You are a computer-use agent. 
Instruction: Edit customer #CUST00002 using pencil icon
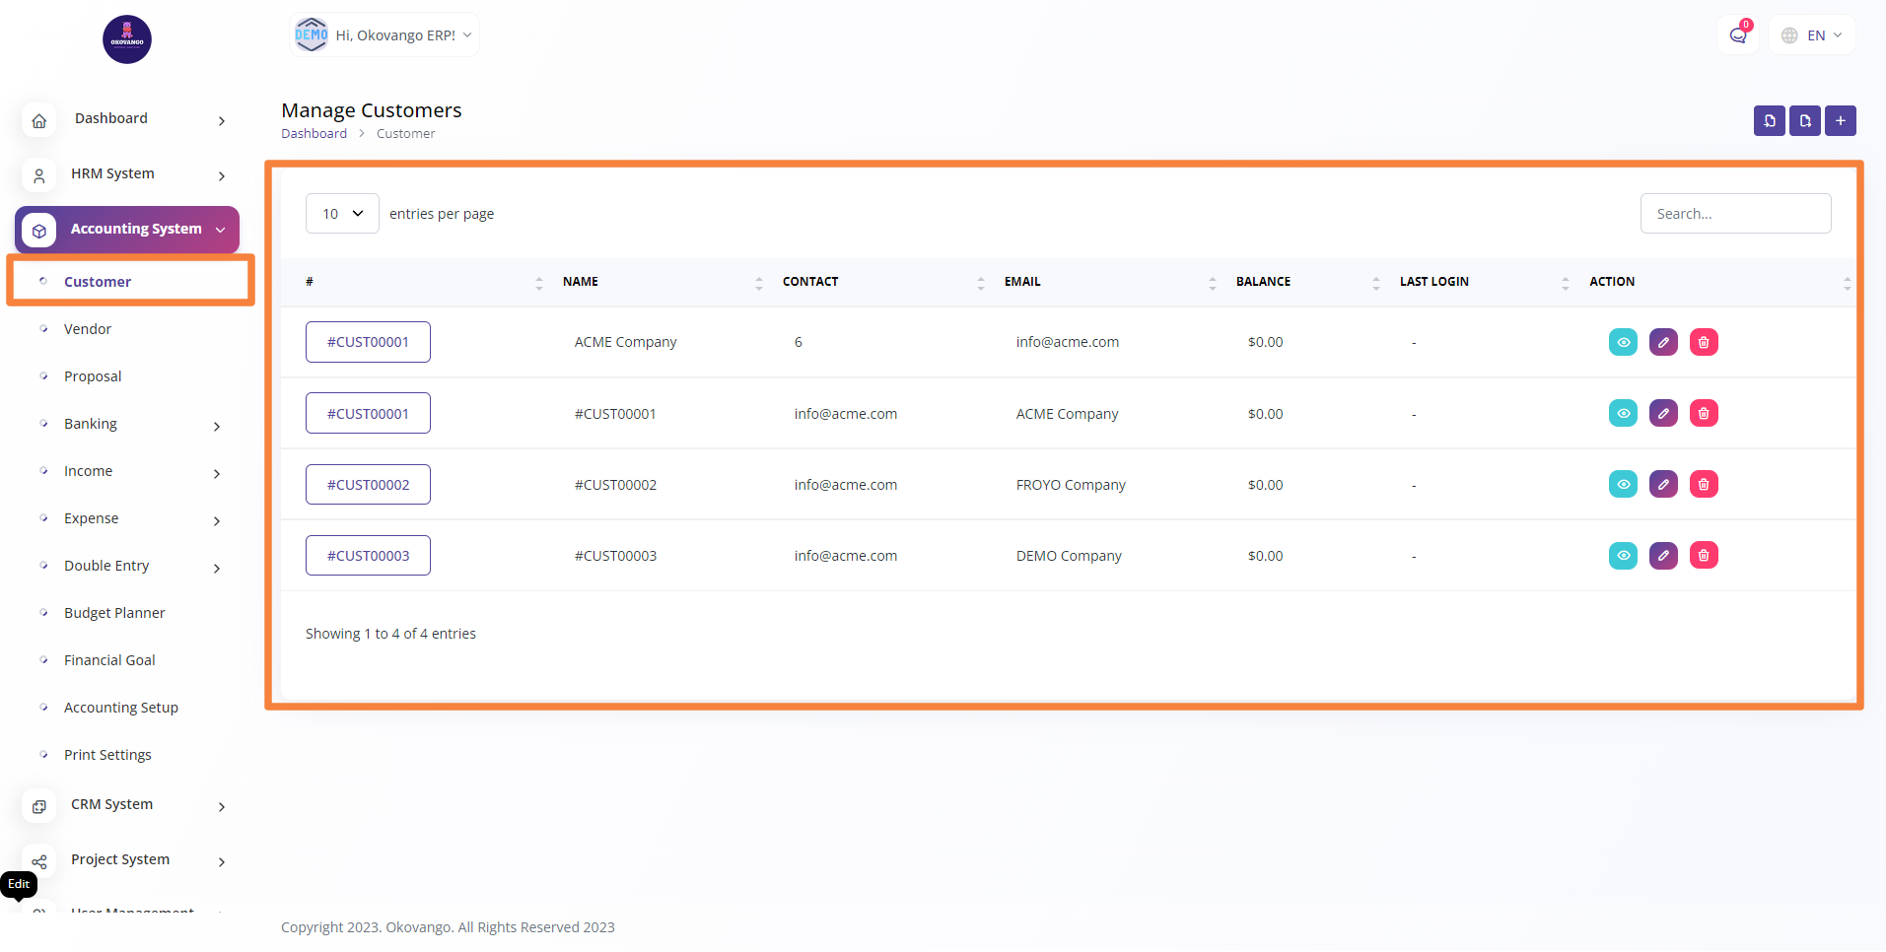click(1662, 485)
